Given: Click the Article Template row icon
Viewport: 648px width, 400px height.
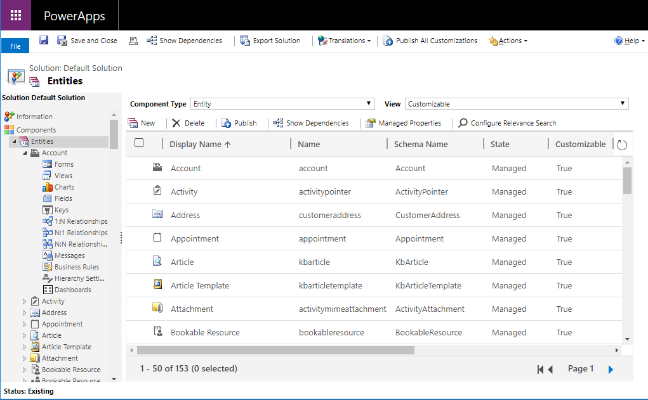Looking at the screenshot, I should 157,285.
